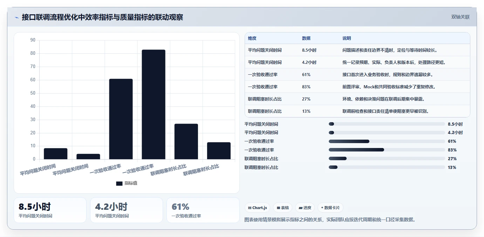Open the 61% 一次验收通过率 data card
The height and width of the screenshot is (237, 484).
click(203, 210)
